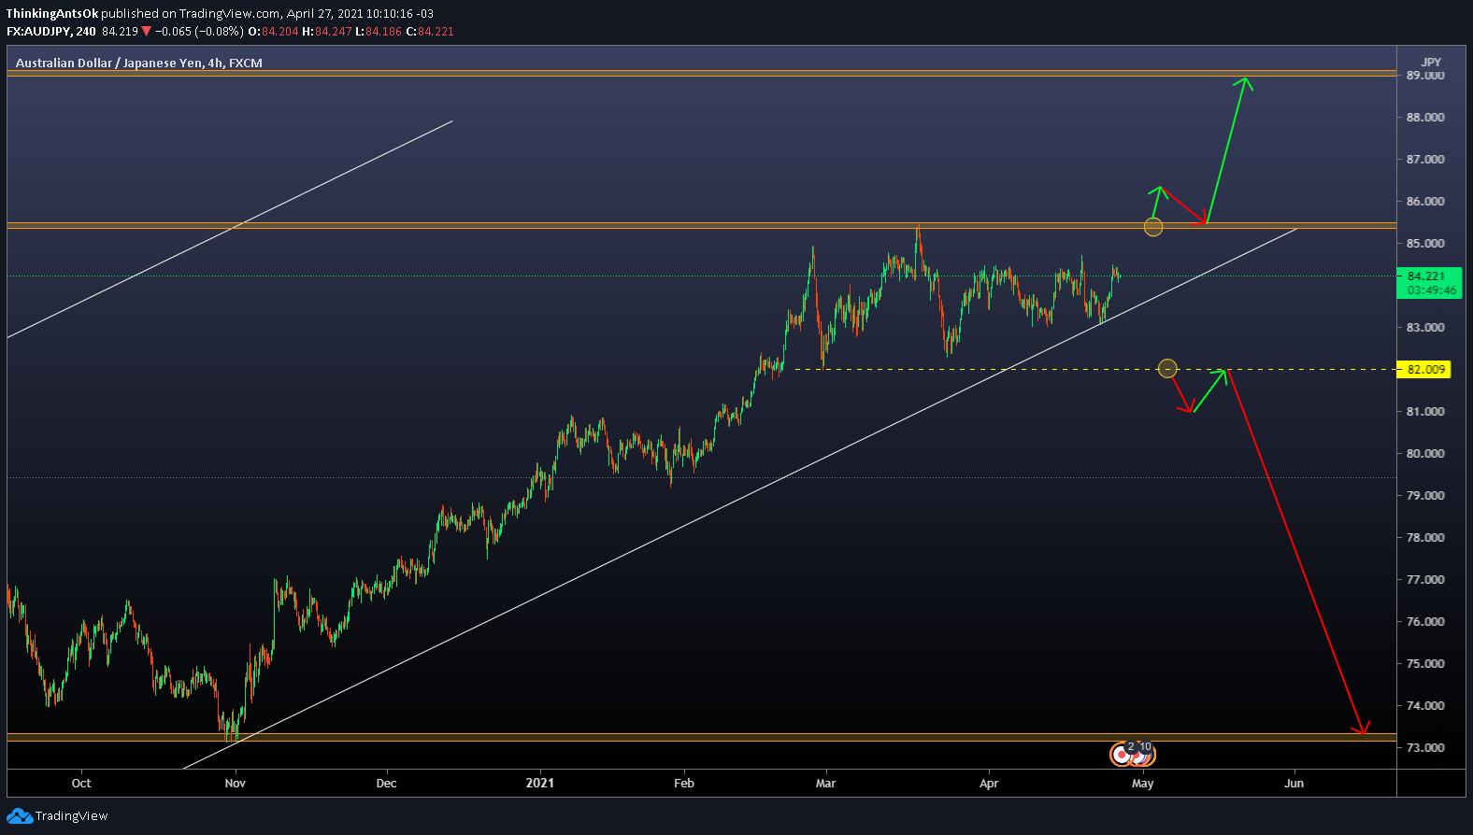Click the 78.000 price axis label
This screenshot has width=1473, height=835.
point(1425,538)
